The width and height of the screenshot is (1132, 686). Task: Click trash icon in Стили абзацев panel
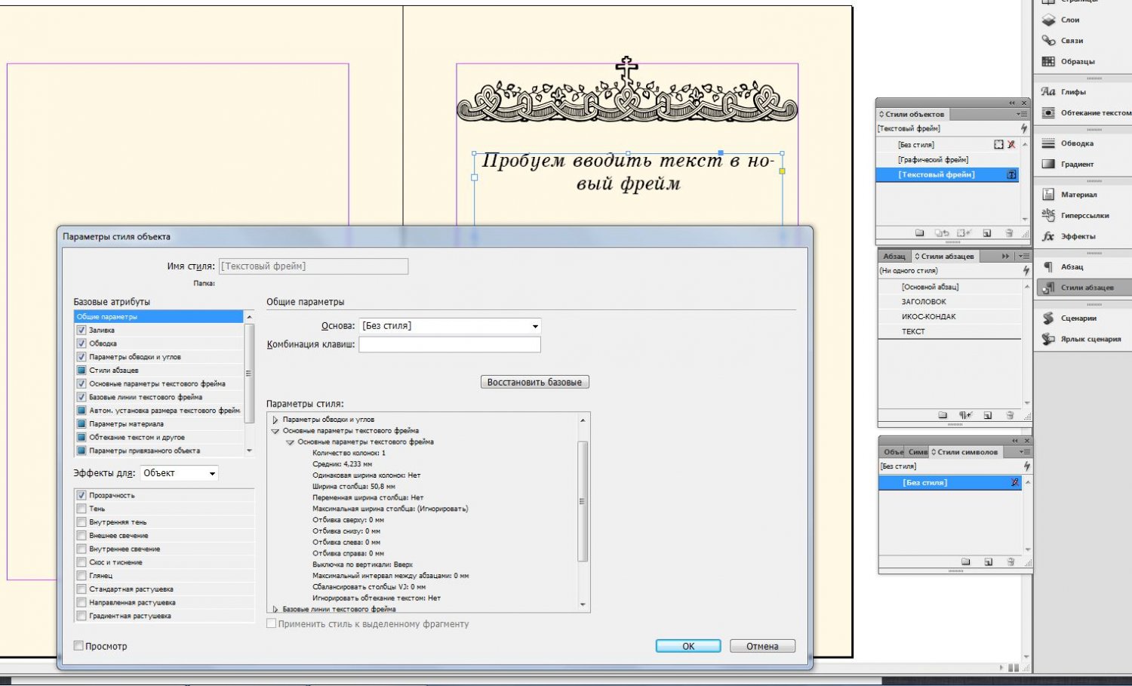click(1010, 415)
